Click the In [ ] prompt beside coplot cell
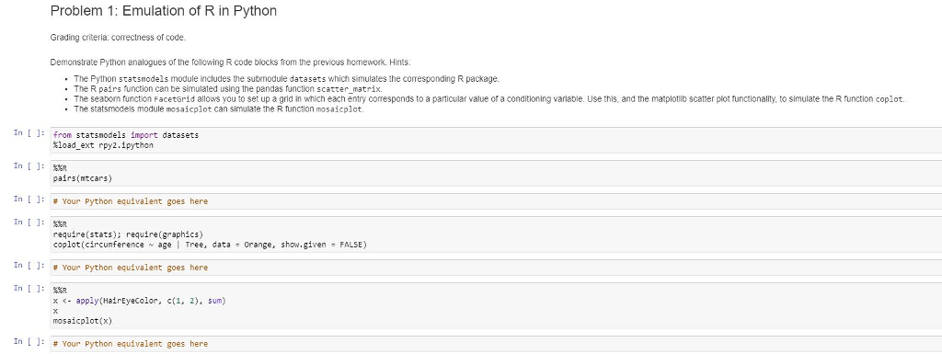The height and width of the screenshot is (354, 942). tap(29, 222)
